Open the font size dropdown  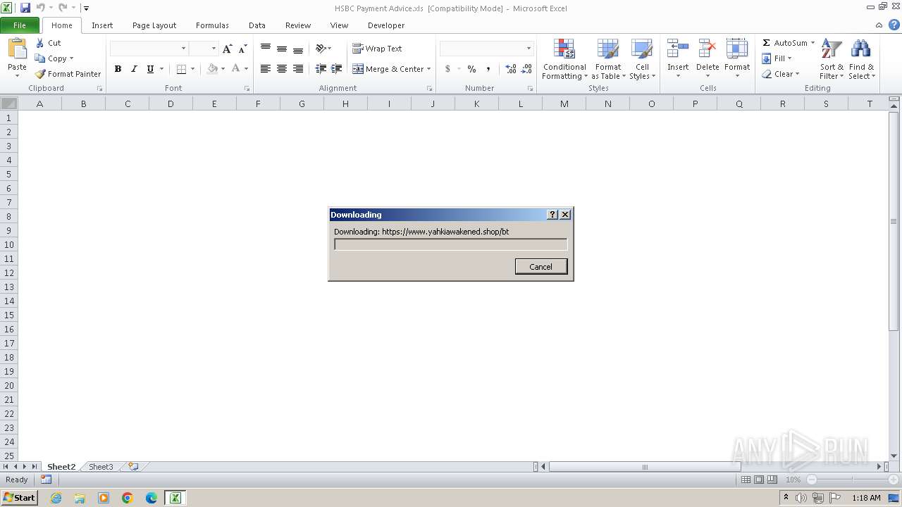coord(213,49)
